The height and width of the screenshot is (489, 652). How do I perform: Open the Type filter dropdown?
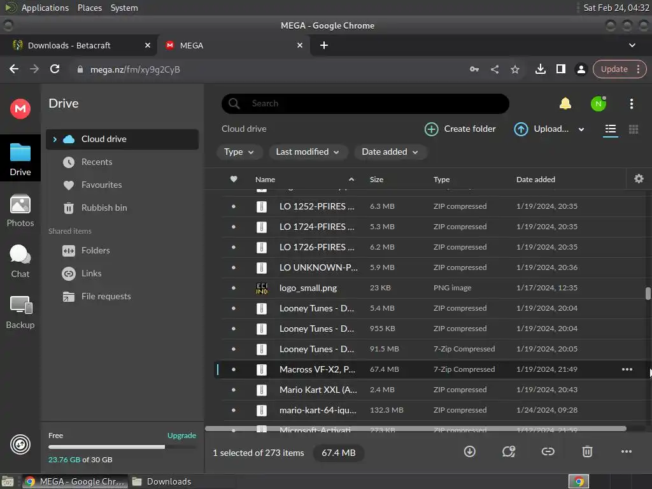point(239,152)
